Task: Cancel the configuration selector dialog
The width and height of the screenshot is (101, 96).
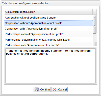Action: coord(60,89)
